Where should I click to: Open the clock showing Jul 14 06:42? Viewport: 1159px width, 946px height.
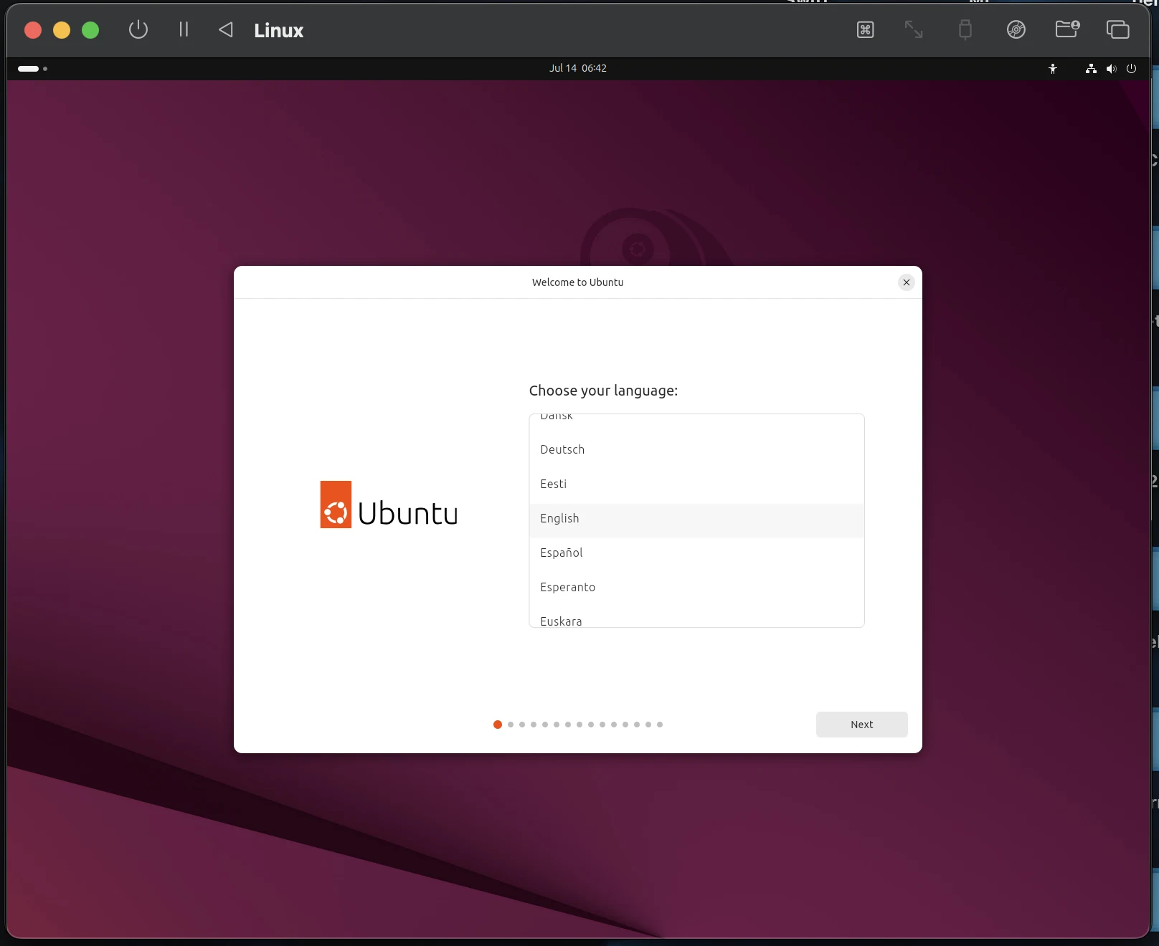(x=578, y=68)
